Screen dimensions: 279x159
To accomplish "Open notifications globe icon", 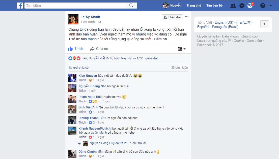I will click(250, 6).
